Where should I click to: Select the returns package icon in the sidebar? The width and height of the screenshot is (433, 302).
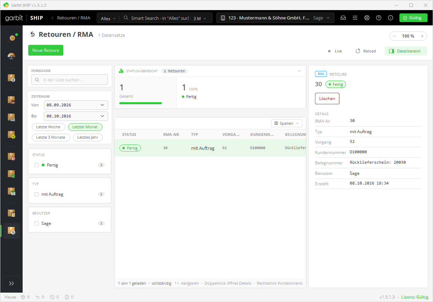(11, 231)
